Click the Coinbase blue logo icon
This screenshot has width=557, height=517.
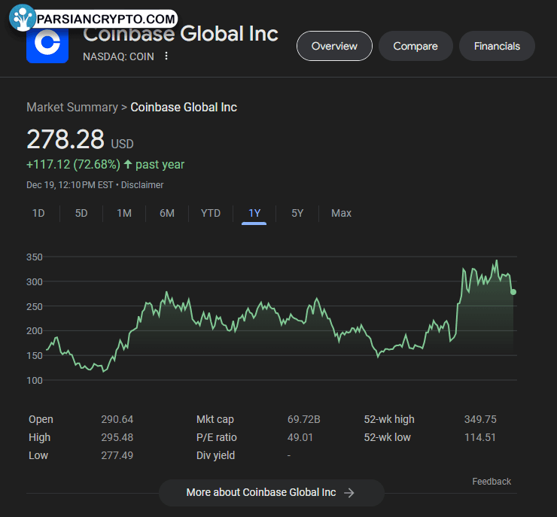coord(47,44)
